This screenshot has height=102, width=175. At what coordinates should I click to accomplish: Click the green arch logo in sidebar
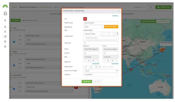(x=5, y=6)
